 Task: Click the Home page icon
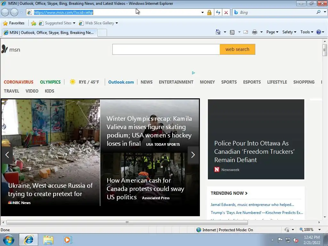click(x=218, y=32)
